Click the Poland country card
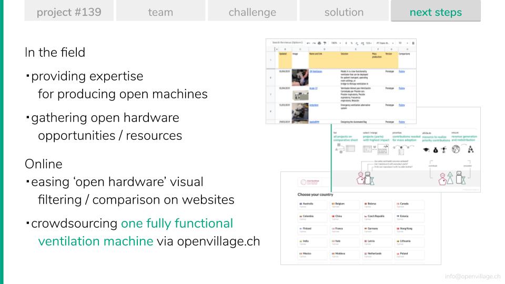Viewport: 505px width, 284px height. click(410, 255)
